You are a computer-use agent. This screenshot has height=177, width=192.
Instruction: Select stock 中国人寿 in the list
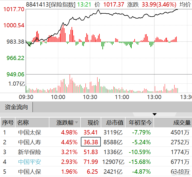[29, 142]
